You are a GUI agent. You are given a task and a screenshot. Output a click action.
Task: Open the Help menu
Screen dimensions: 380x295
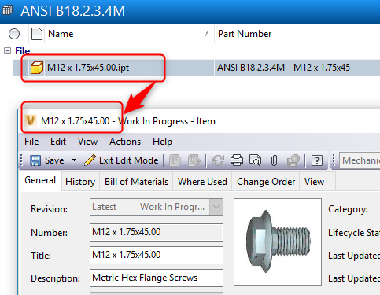[x=162, y=142]
